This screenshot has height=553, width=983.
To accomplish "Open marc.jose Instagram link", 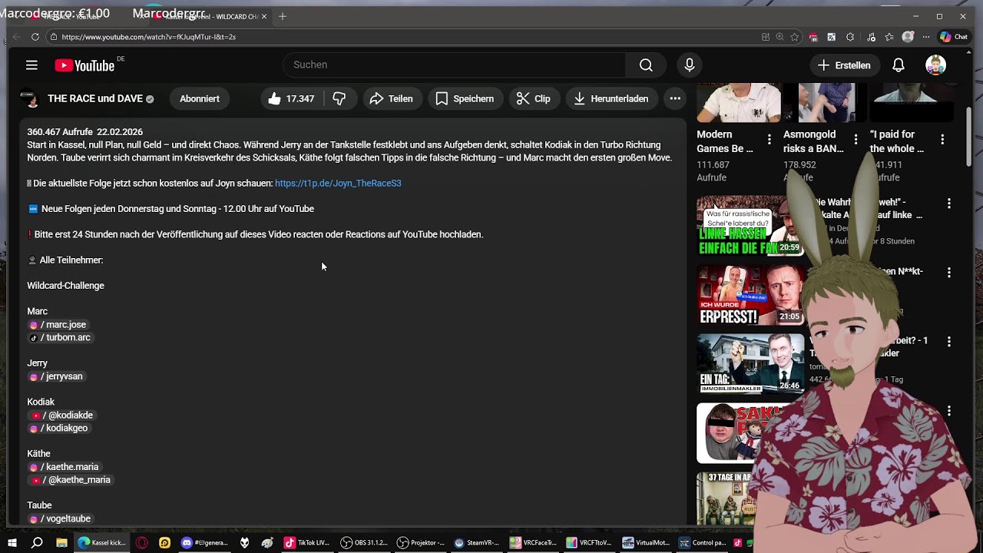I will [58, 325].
